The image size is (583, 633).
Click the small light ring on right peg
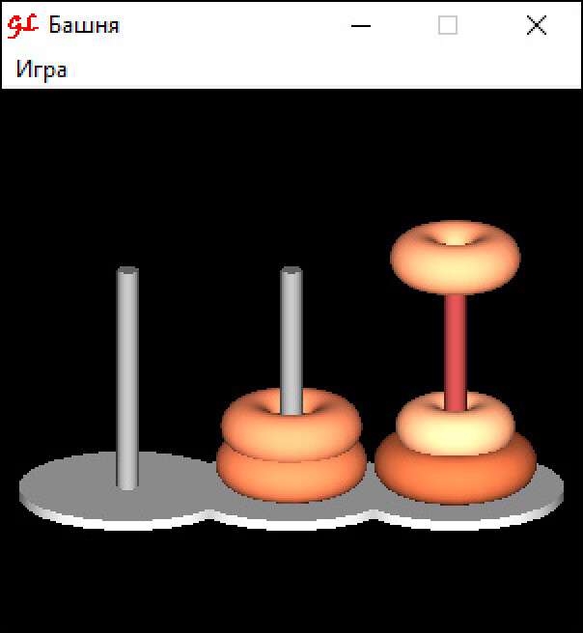click(x=456, y=424)
